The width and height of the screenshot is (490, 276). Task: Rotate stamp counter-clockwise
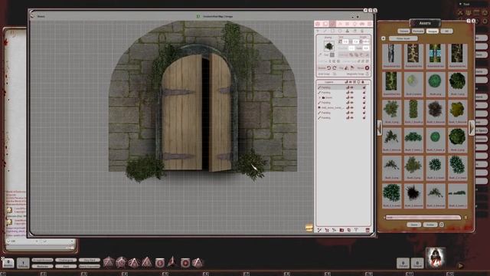[328, 68]
